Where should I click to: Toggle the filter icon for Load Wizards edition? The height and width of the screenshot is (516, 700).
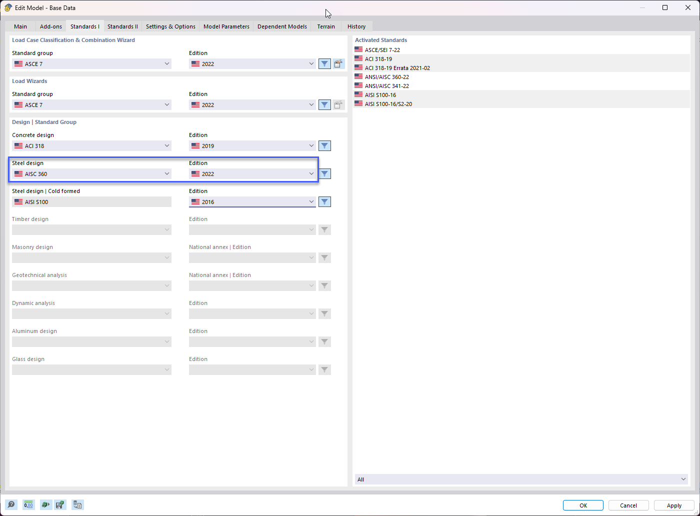[324, 105]
